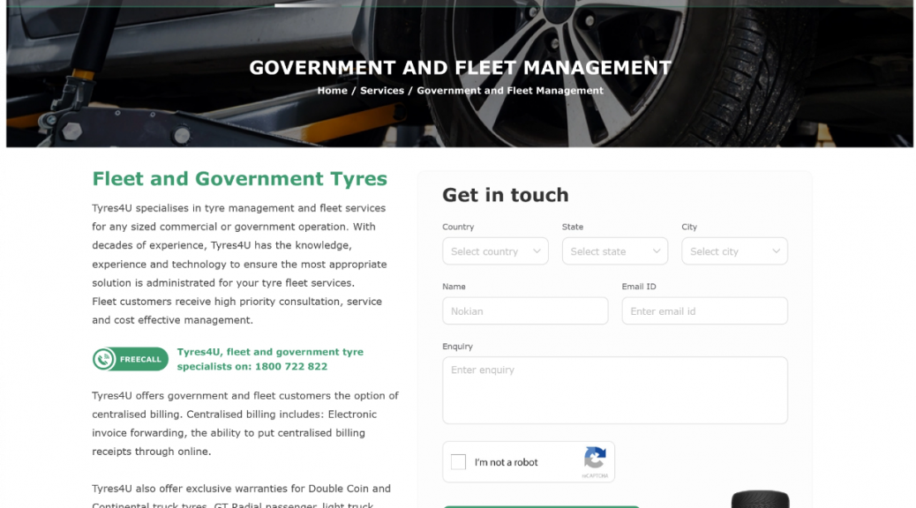
Task: Click the Fleet and Government Tyres heading
Action: tap(239, 179)
